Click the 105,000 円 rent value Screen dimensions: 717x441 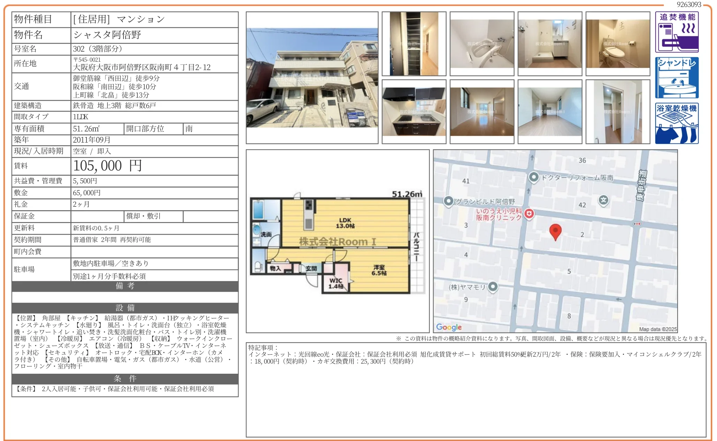click(107, 166)
